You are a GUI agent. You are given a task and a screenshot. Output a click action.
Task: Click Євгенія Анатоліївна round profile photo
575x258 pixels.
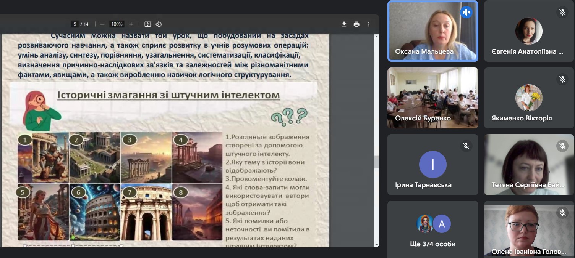[529, 31]
